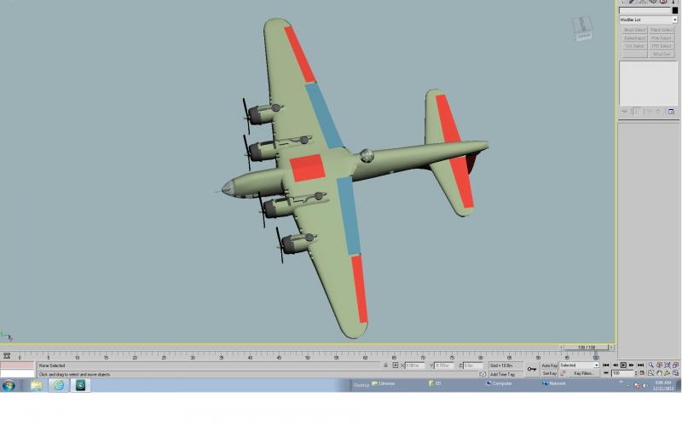Open Internet Explorer from taskbar
This screenshot has width=682, height=426.
click(59, 385)
